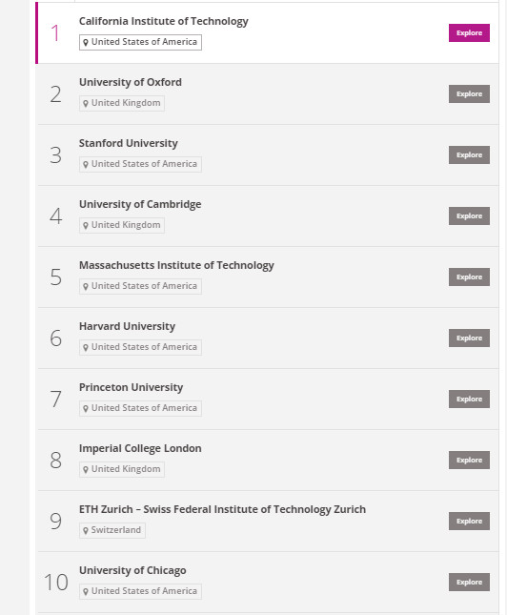Click United Kingdom tag under Cambridge

[x=122, y=225]
